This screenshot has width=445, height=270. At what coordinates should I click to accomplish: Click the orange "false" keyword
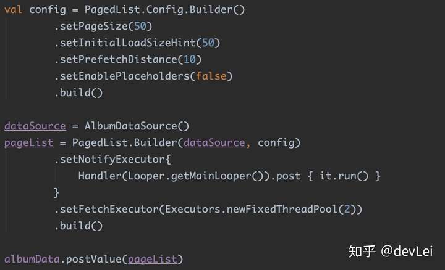[x=211, y=76]
